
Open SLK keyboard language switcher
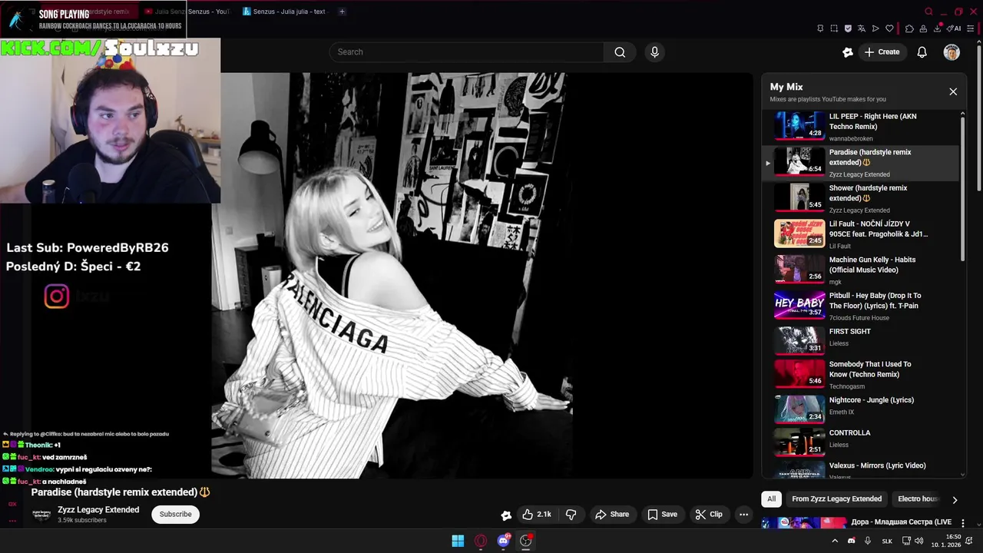click(x=887, y=541)
